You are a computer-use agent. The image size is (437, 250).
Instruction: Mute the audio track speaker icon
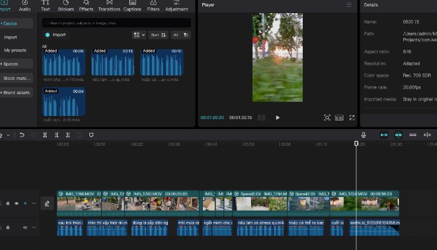coord(25,228)
